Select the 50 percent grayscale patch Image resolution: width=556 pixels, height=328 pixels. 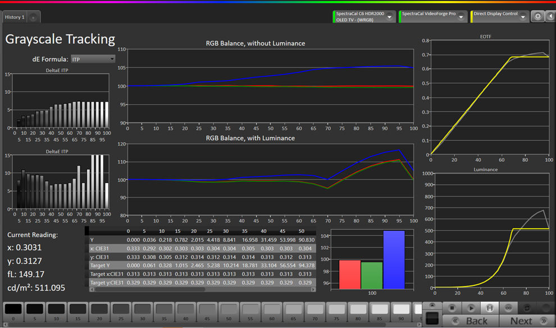(229, 312)
